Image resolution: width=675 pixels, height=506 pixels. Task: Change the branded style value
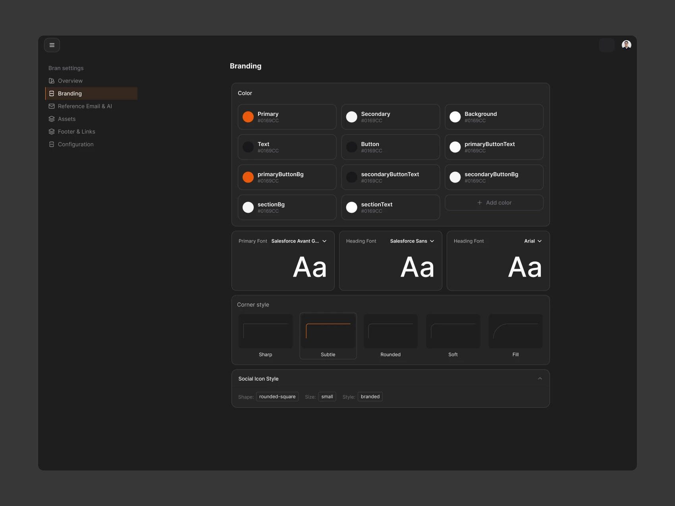(370, 397)
